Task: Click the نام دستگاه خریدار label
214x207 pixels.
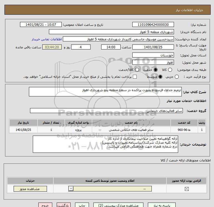Action: (x=193, y=32)
